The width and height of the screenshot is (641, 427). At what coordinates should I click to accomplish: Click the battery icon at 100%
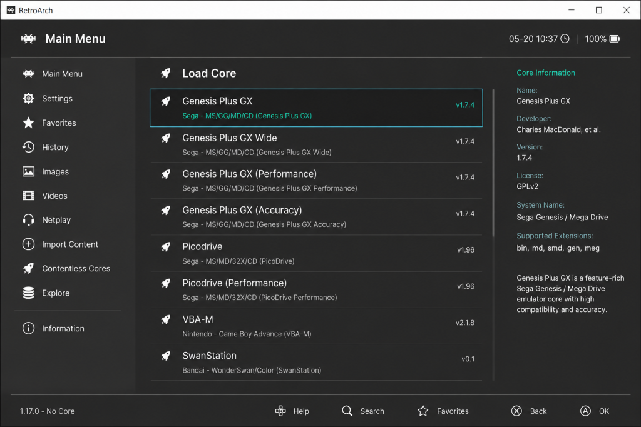coord(615,39)
